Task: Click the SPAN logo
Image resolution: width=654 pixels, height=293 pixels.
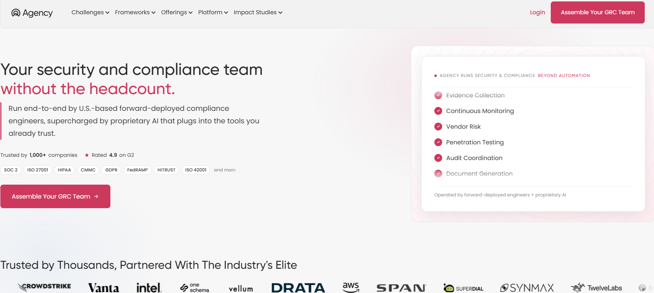Action: pos(401,288)
